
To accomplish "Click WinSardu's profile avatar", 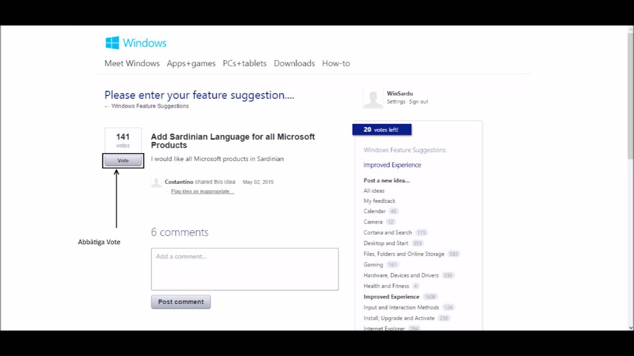I will [x=373, y=98].
